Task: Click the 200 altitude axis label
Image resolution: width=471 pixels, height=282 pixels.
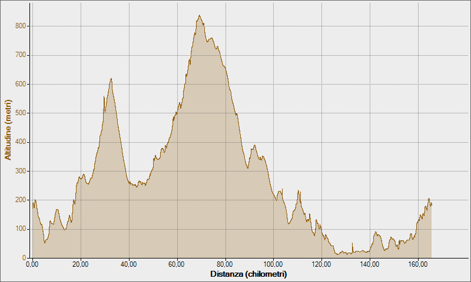Action: pos(21,200)
